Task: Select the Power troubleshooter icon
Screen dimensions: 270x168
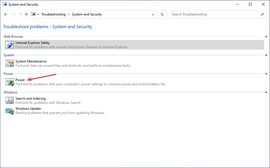Action: click(10, 82)
